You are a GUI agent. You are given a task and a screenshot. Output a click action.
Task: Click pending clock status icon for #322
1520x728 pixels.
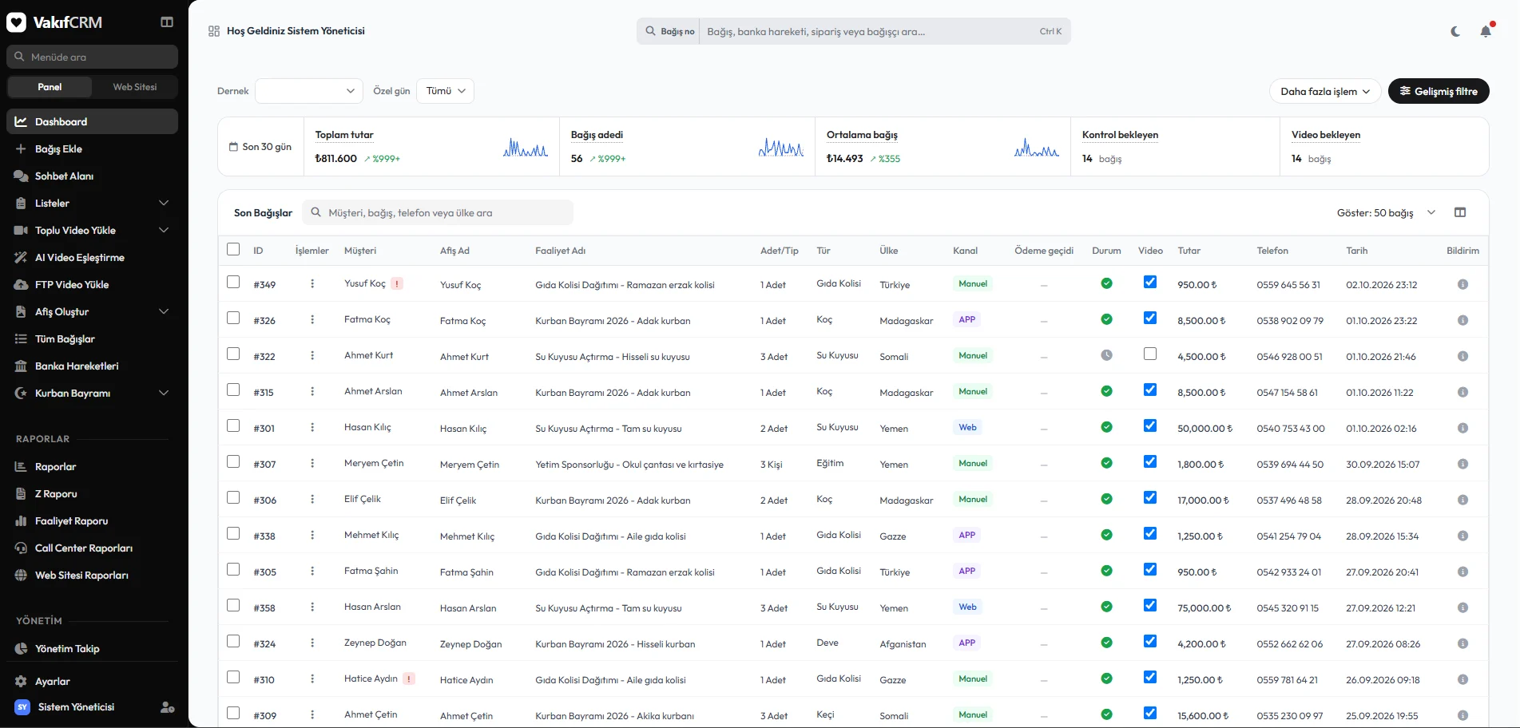tap(1106, 355)
